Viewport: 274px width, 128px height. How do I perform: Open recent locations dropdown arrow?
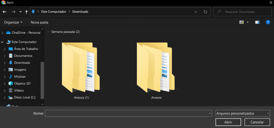pyautogui.click(x=20, y=12)
